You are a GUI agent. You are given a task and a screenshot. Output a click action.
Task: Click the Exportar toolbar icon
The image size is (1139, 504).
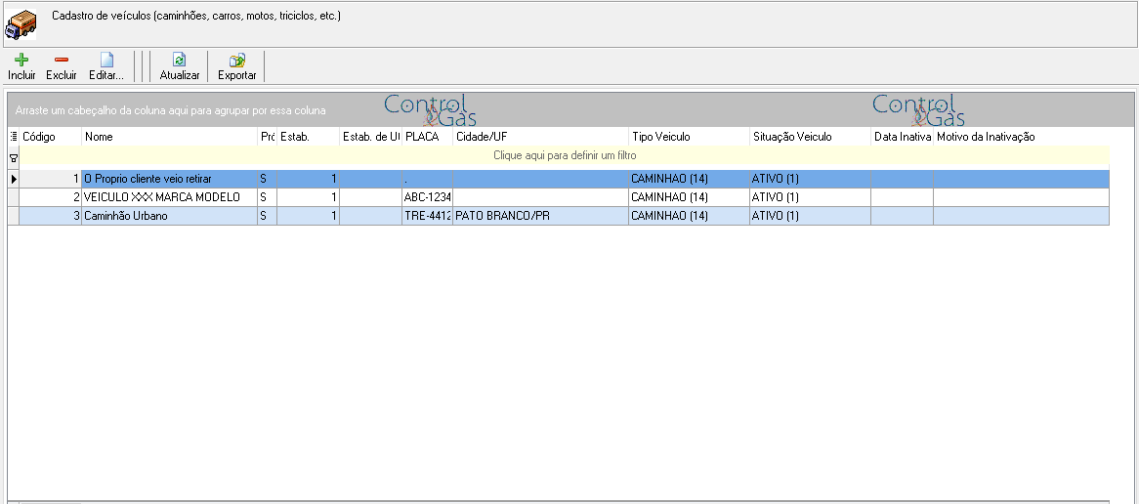click(236, 61)
